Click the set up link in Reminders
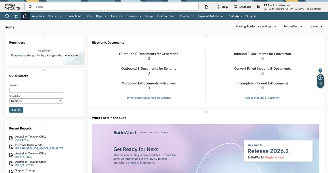Screen dimensions: 328x173 pos(23,55)
